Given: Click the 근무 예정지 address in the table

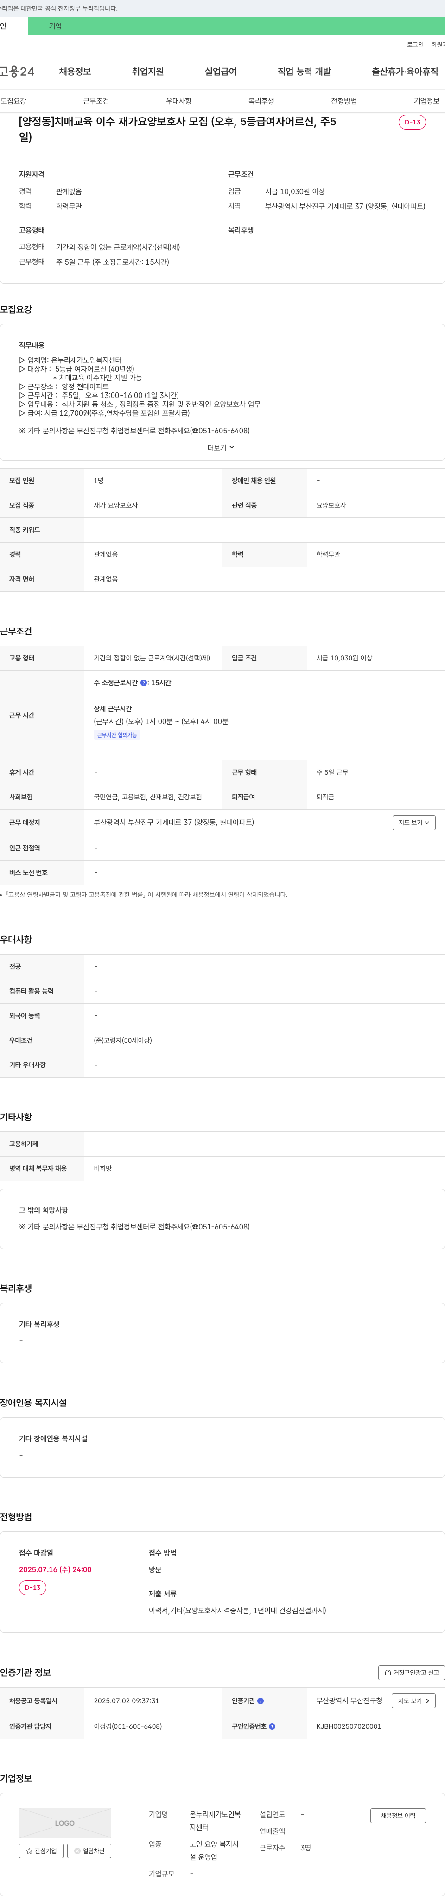Looking at the screenshot, I should click(x=174, y=822).
